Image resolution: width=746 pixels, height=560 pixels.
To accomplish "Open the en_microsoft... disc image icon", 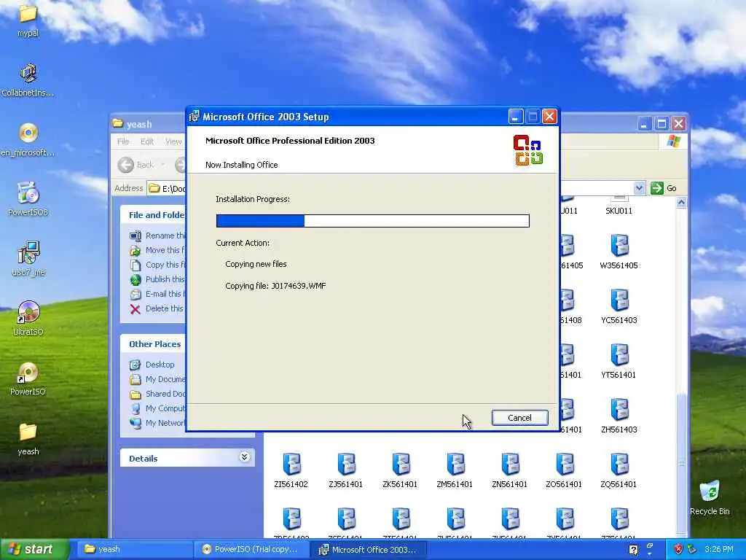I will point(28,139).
